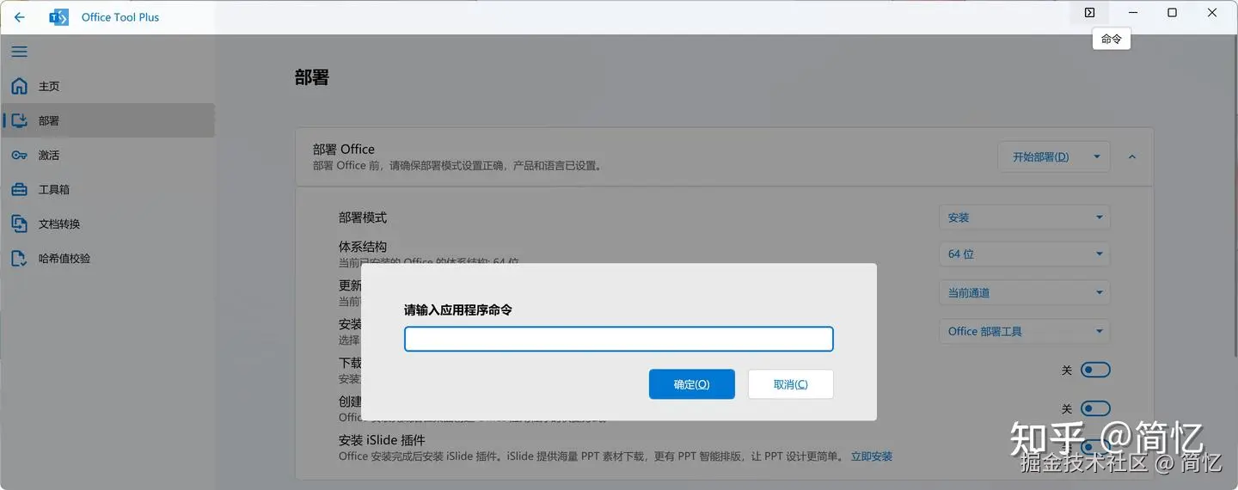Close the Office Tool Plus window

point(1212,13)
